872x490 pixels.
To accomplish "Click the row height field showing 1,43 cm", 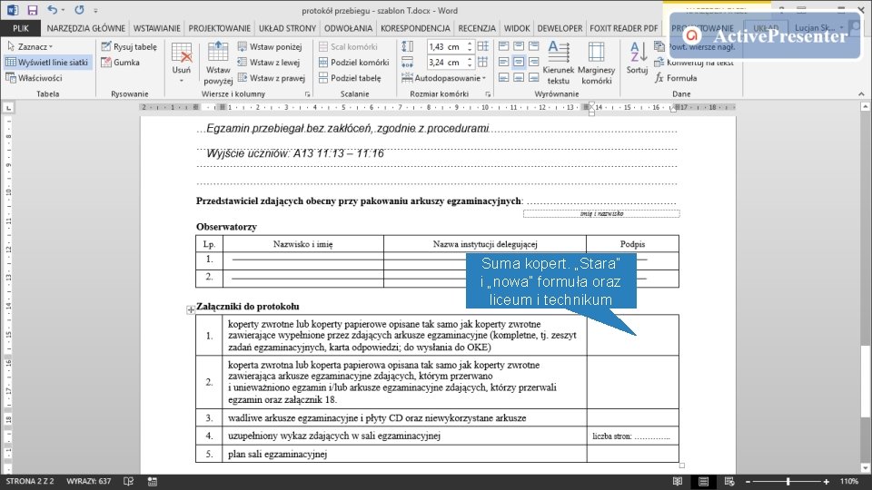I will (x=446, y=46).
